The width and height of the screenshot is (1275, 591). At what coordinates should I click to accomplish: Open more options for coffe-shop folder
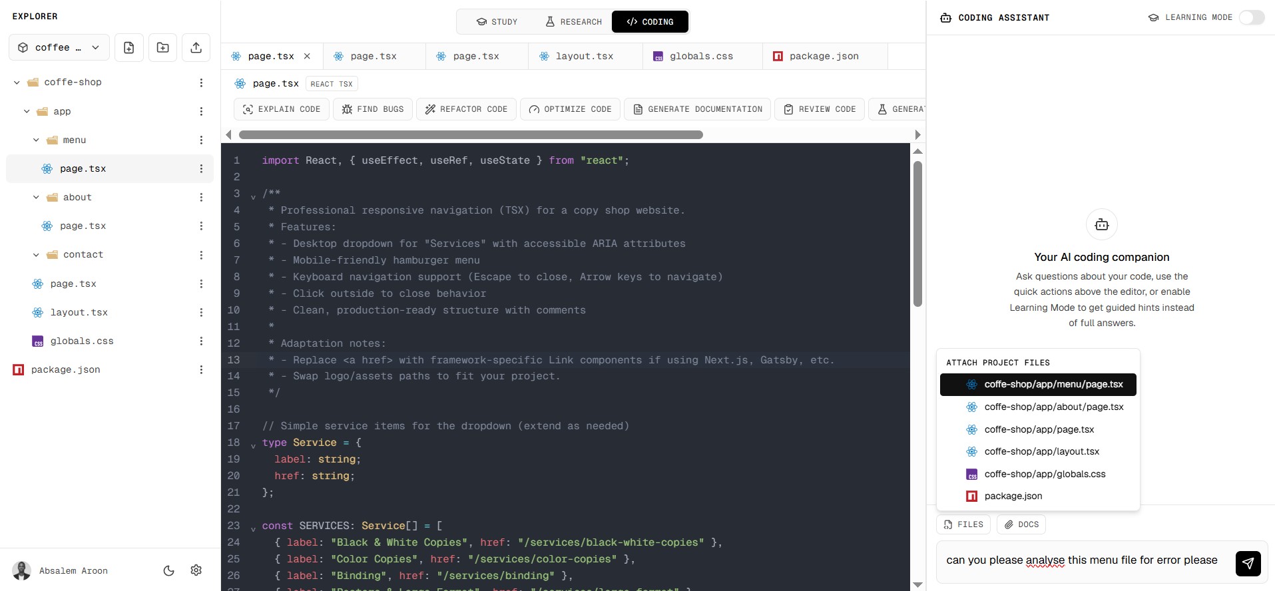(x=201, y=83)
